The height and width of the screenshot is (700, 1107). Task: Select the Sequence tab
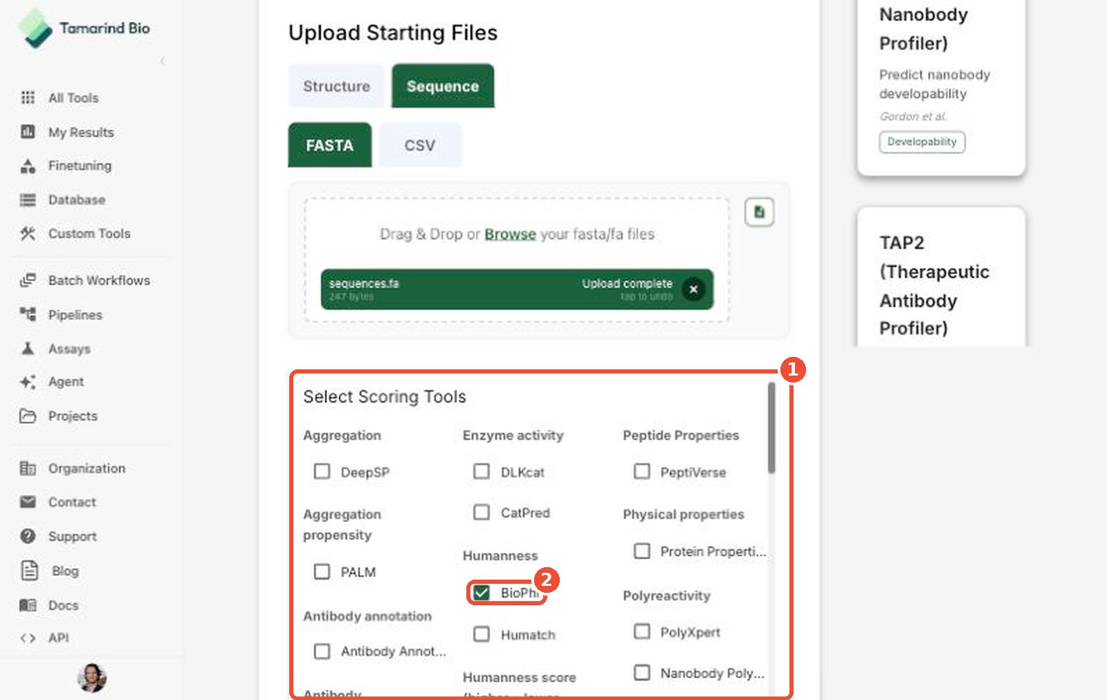pos(443,86)
